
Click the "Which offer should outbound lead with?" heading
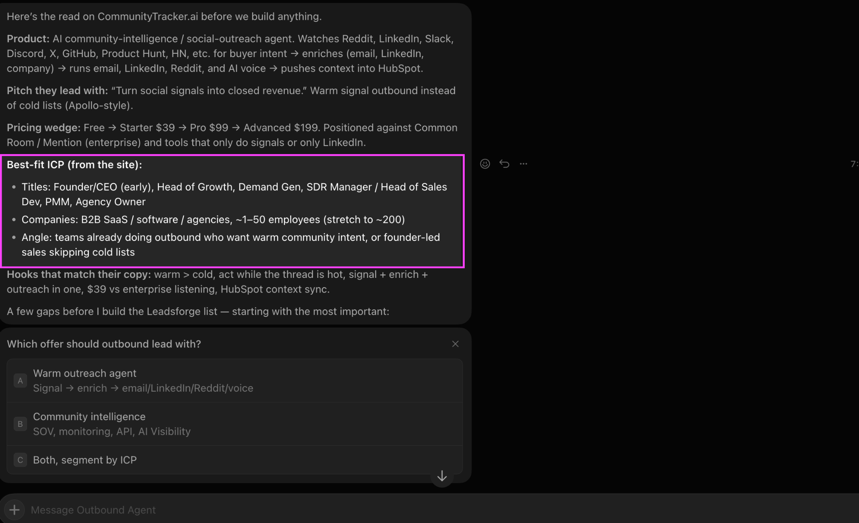pyautogui.click(x=104, y=344)
